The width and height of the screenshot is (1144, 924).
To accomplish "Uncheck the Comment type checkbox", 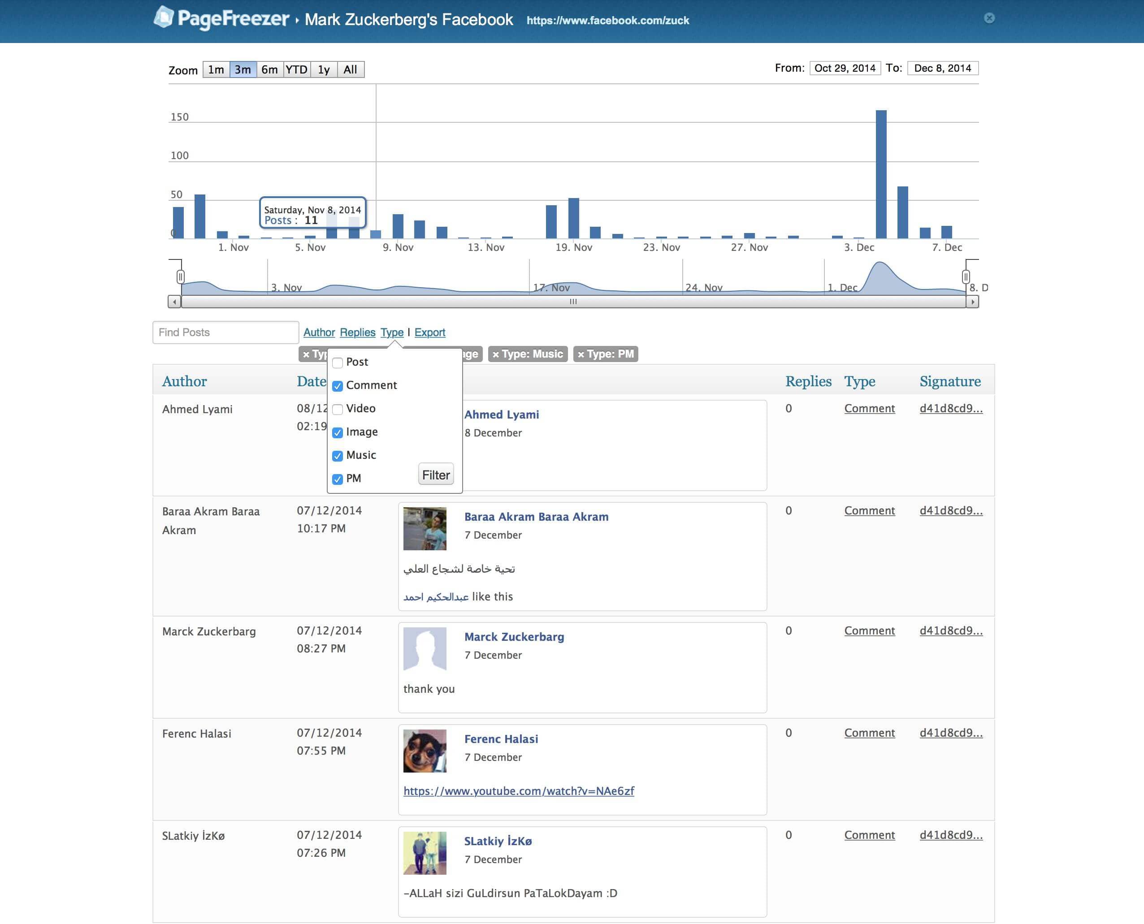I will pos(338,386).
